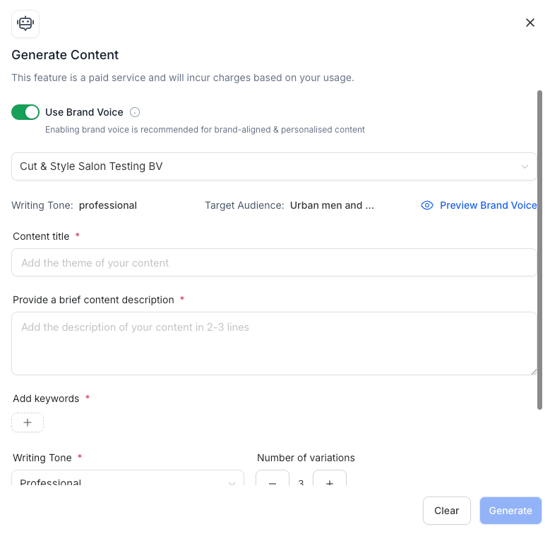Focus the Content title input field
Image resolution: width=550 pixels, height=536 pixels.
[x=274, y=262]
